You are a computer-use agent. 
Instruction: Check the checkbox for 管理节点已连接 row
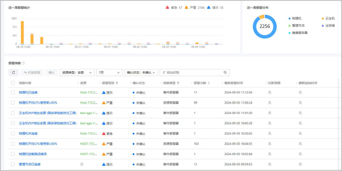tap(13, 164)
